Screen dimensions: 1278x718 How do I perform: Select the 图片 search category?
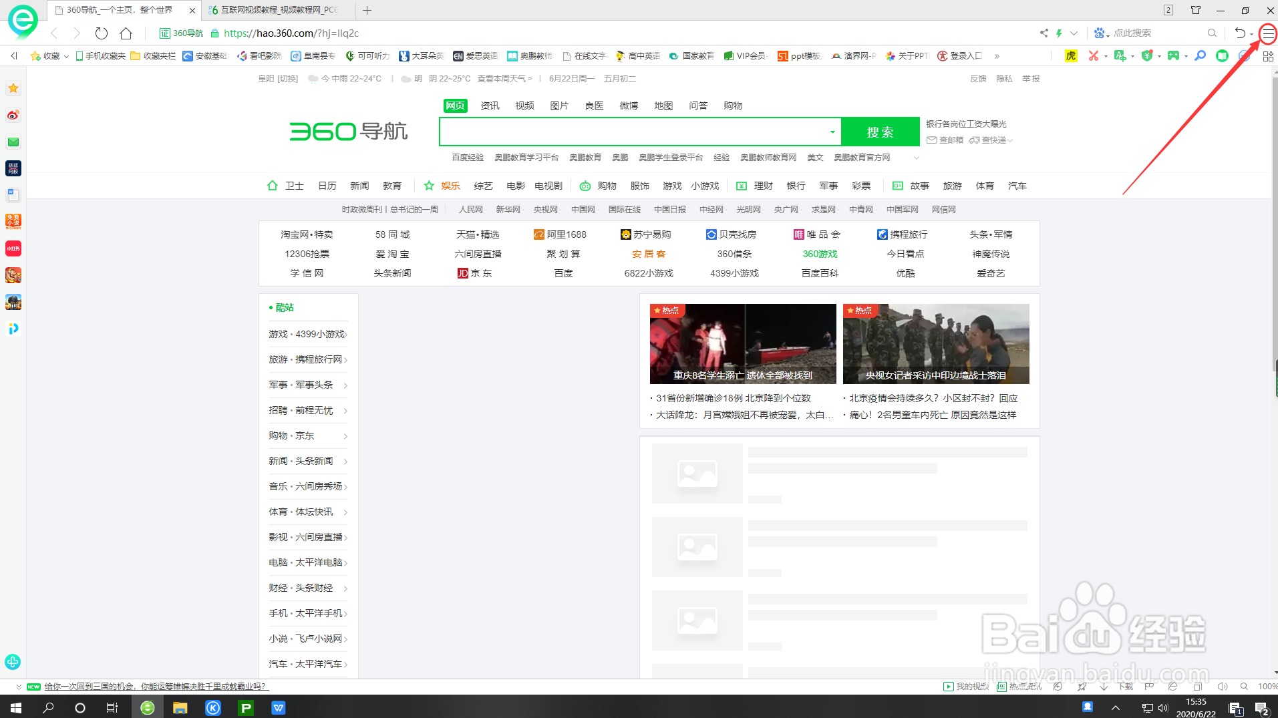(x=558, y=105)
